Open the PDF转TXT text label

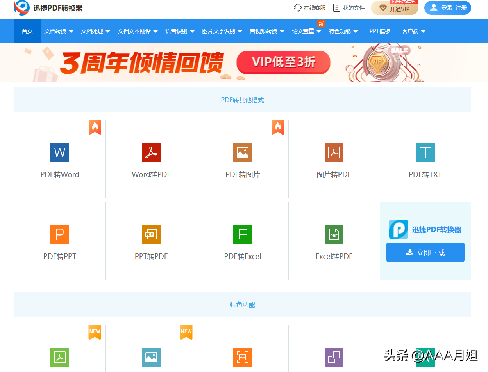click(425, 174)
